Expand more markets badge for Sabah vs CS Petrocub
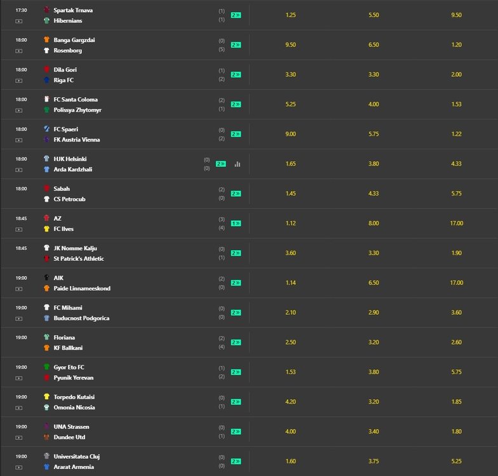This screenshot has height=476, width=498. [x=236, y=194]
